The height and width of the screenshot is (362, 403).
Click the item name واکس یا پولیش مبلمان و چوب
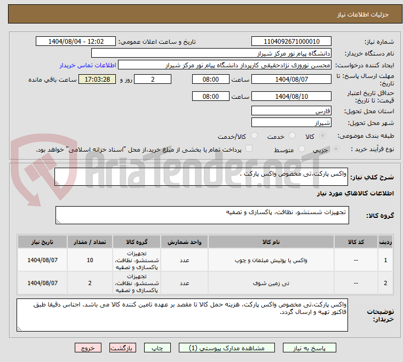pos(271,260)
